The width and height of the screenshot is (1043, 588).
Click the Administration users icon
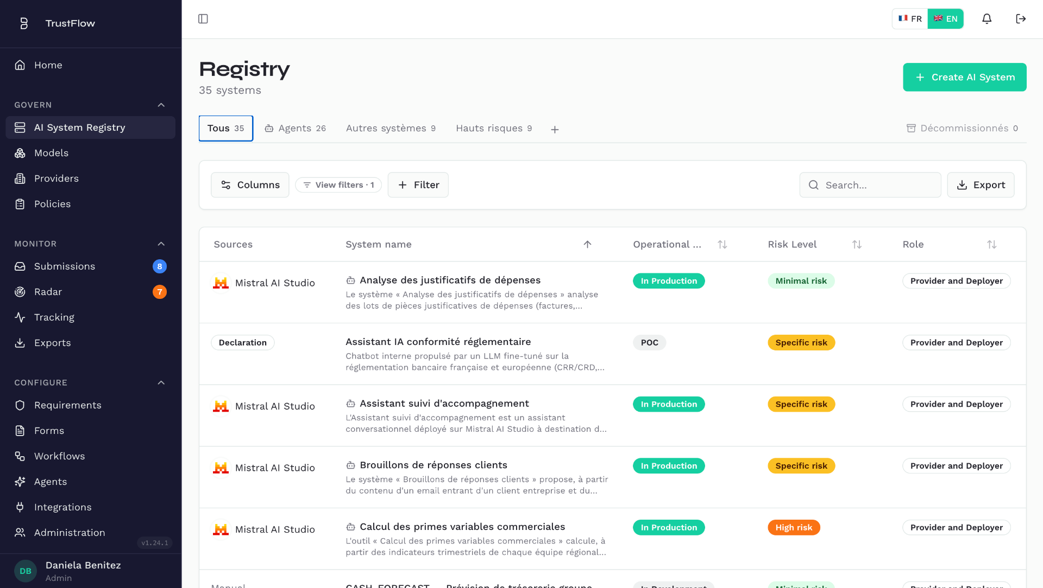20,533
